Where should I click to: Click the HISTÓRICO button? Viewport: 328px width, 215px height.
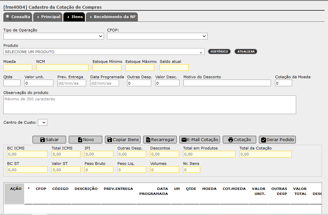pos(219,51)
